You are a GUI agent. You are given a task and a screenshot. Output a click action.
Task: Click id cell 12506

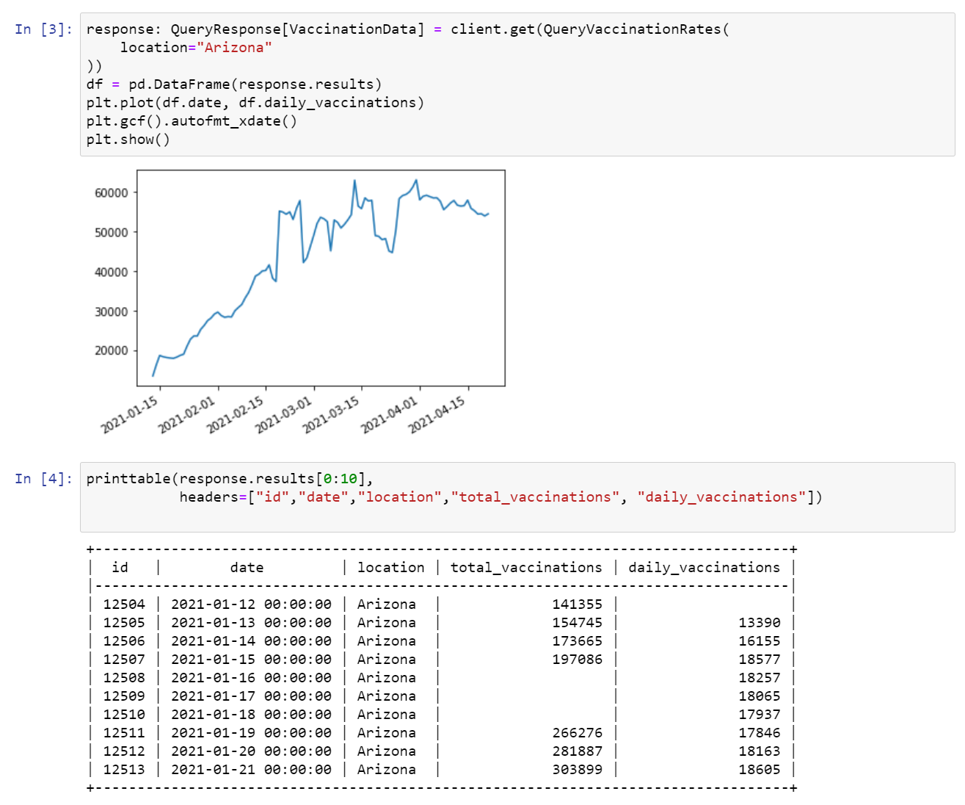pos(124,641)
